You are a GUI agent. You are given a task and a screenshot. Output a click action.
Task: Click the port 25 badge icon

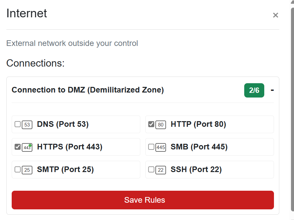coord(27,170)
